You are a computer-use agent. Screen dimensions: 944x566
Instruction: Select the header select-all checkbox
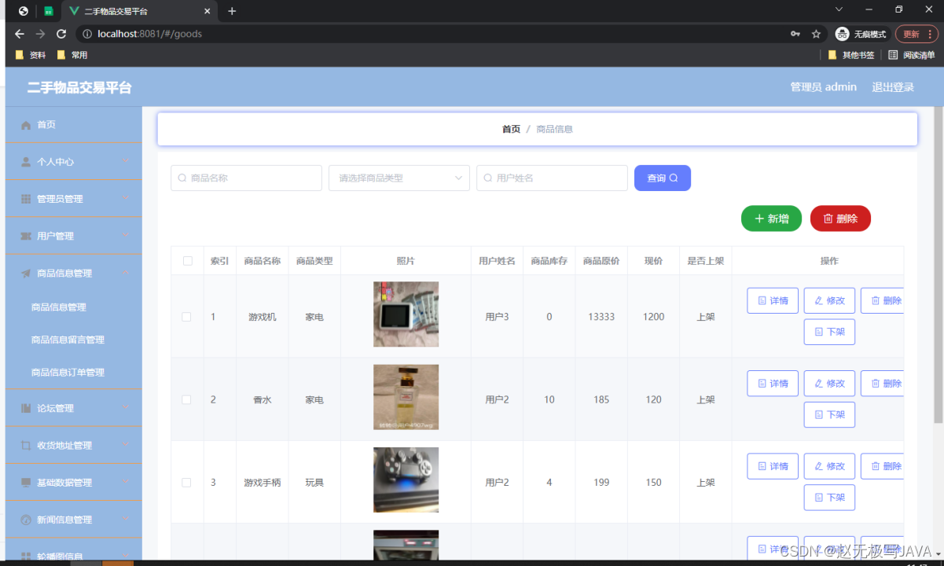click(x=187, y=261)
